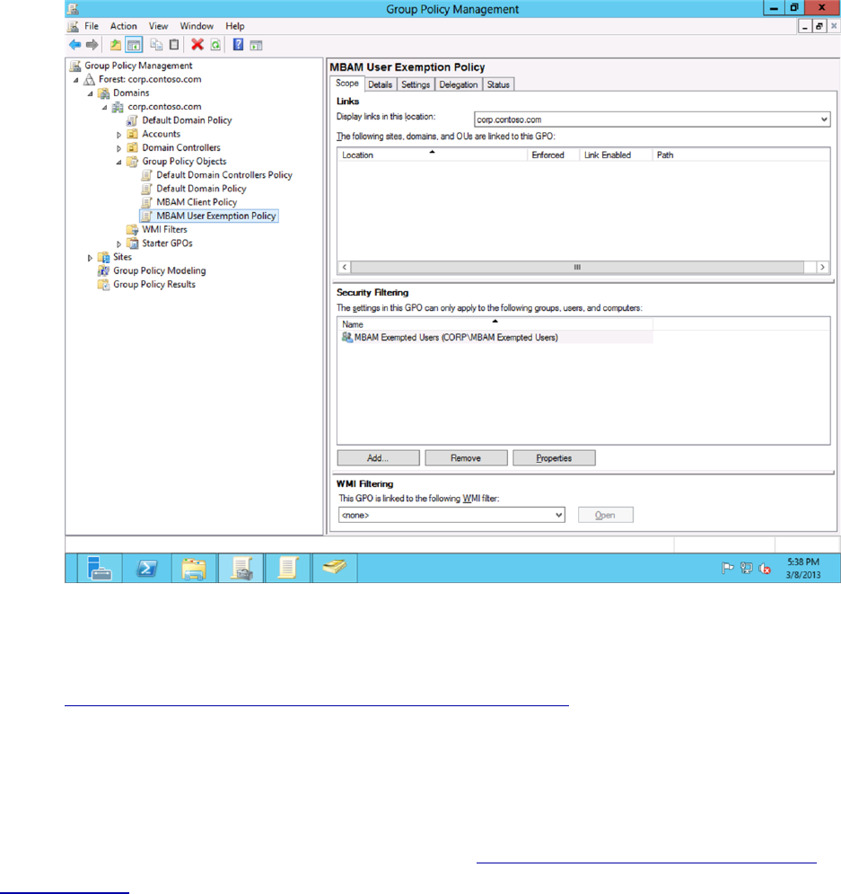Expand the Domain Controllers OU

(119, 148)
